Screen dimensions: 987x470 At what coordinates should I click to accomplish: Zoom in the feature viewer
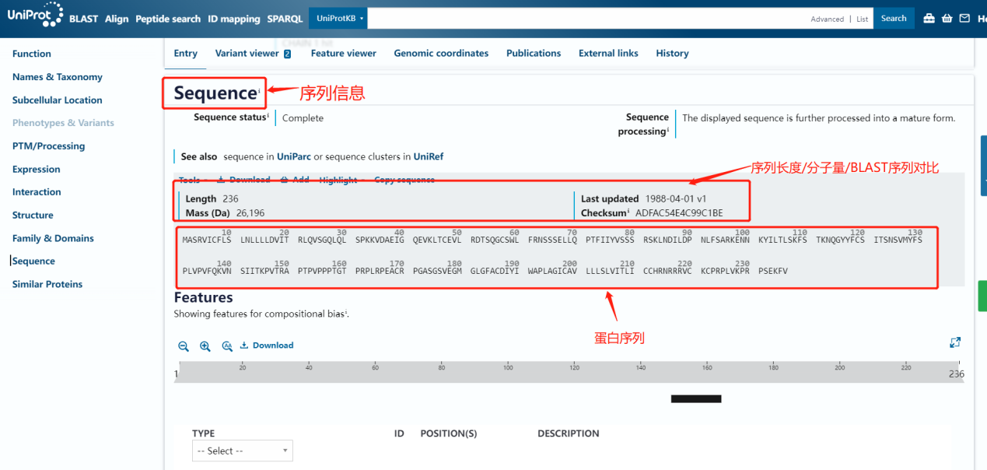(205, 346)
